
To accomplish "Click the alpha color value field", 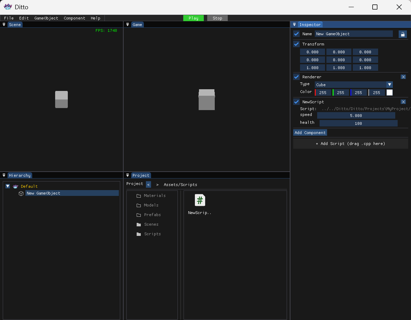I will 376,92.
